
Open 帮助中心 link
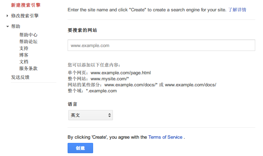coord(28,35)
